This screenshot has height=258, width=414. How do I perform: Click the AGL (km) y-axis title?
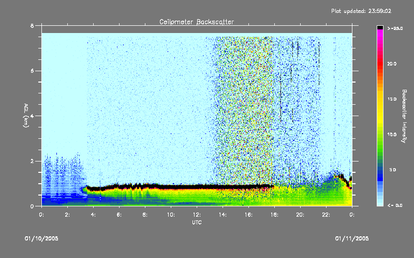point(26,115)
